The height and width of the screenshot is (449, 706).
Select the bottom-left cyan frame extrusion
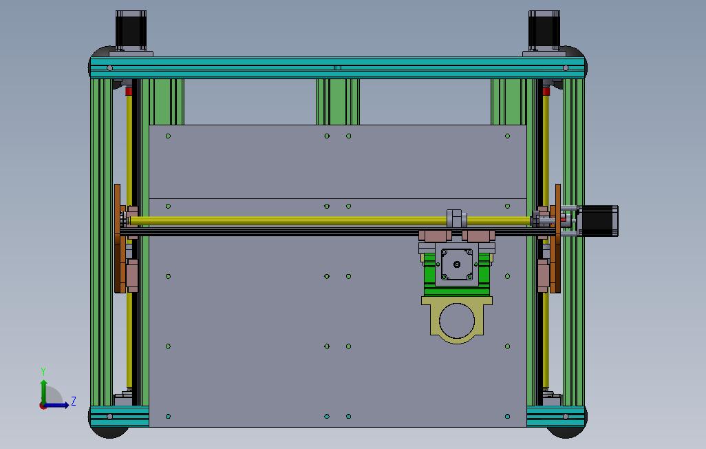(x=119, y=416)
